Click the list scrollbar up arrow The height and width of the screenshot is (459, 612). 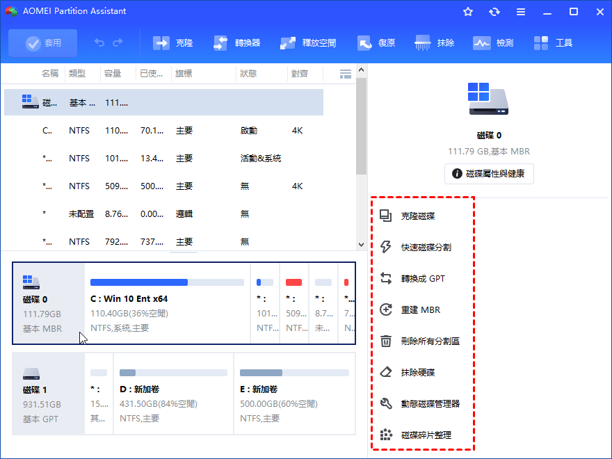pyautogui.click(x=361, y=70)
